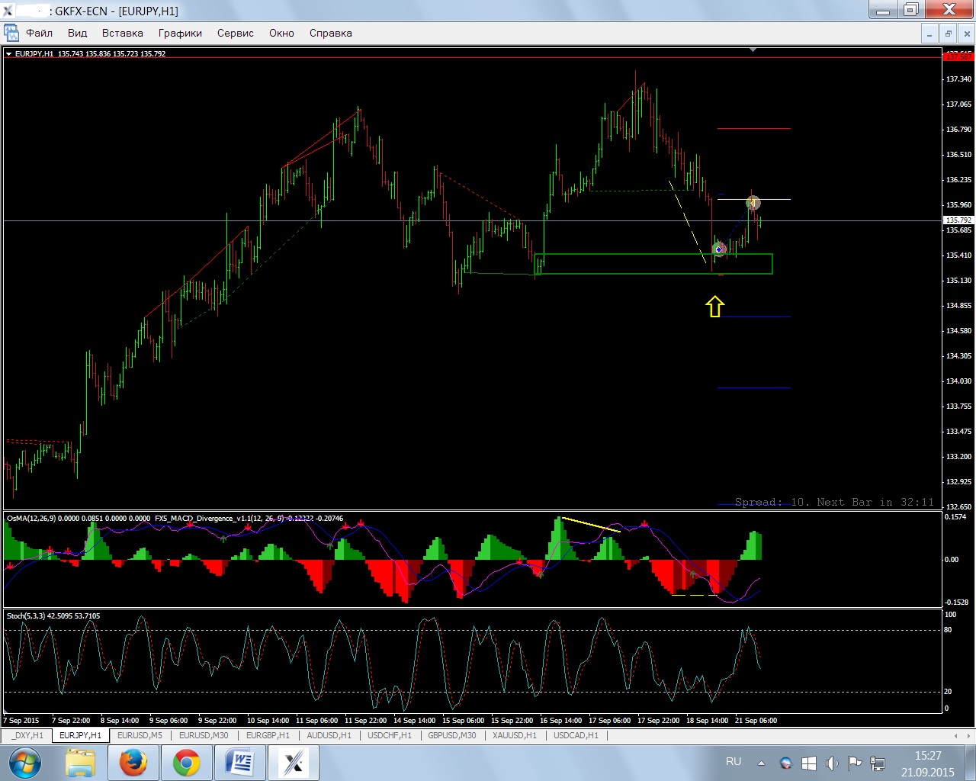Click the current price label 135.792

pos(958,220)
